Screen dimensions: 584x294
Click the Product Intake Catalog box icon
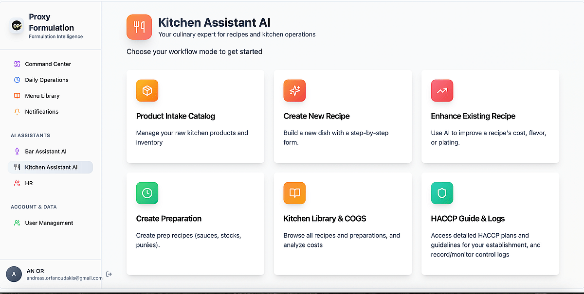click(147, 91)
